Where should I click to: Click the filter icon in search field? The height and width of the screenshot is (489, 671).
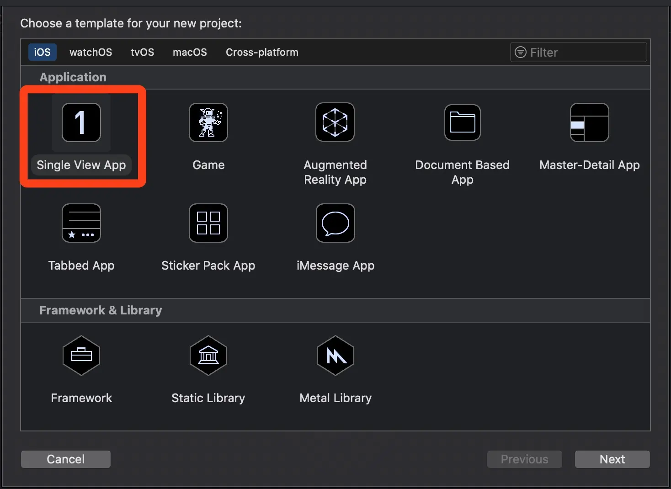(521, 52)
